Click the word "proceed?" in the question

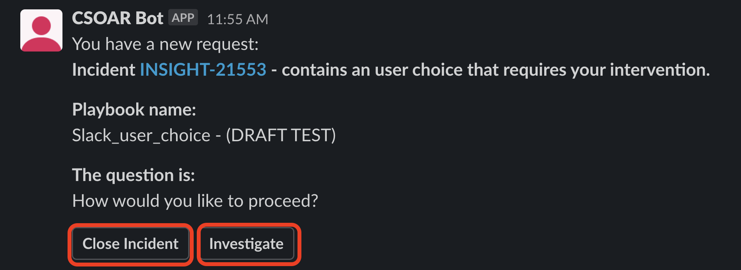[x=283, y=201]
